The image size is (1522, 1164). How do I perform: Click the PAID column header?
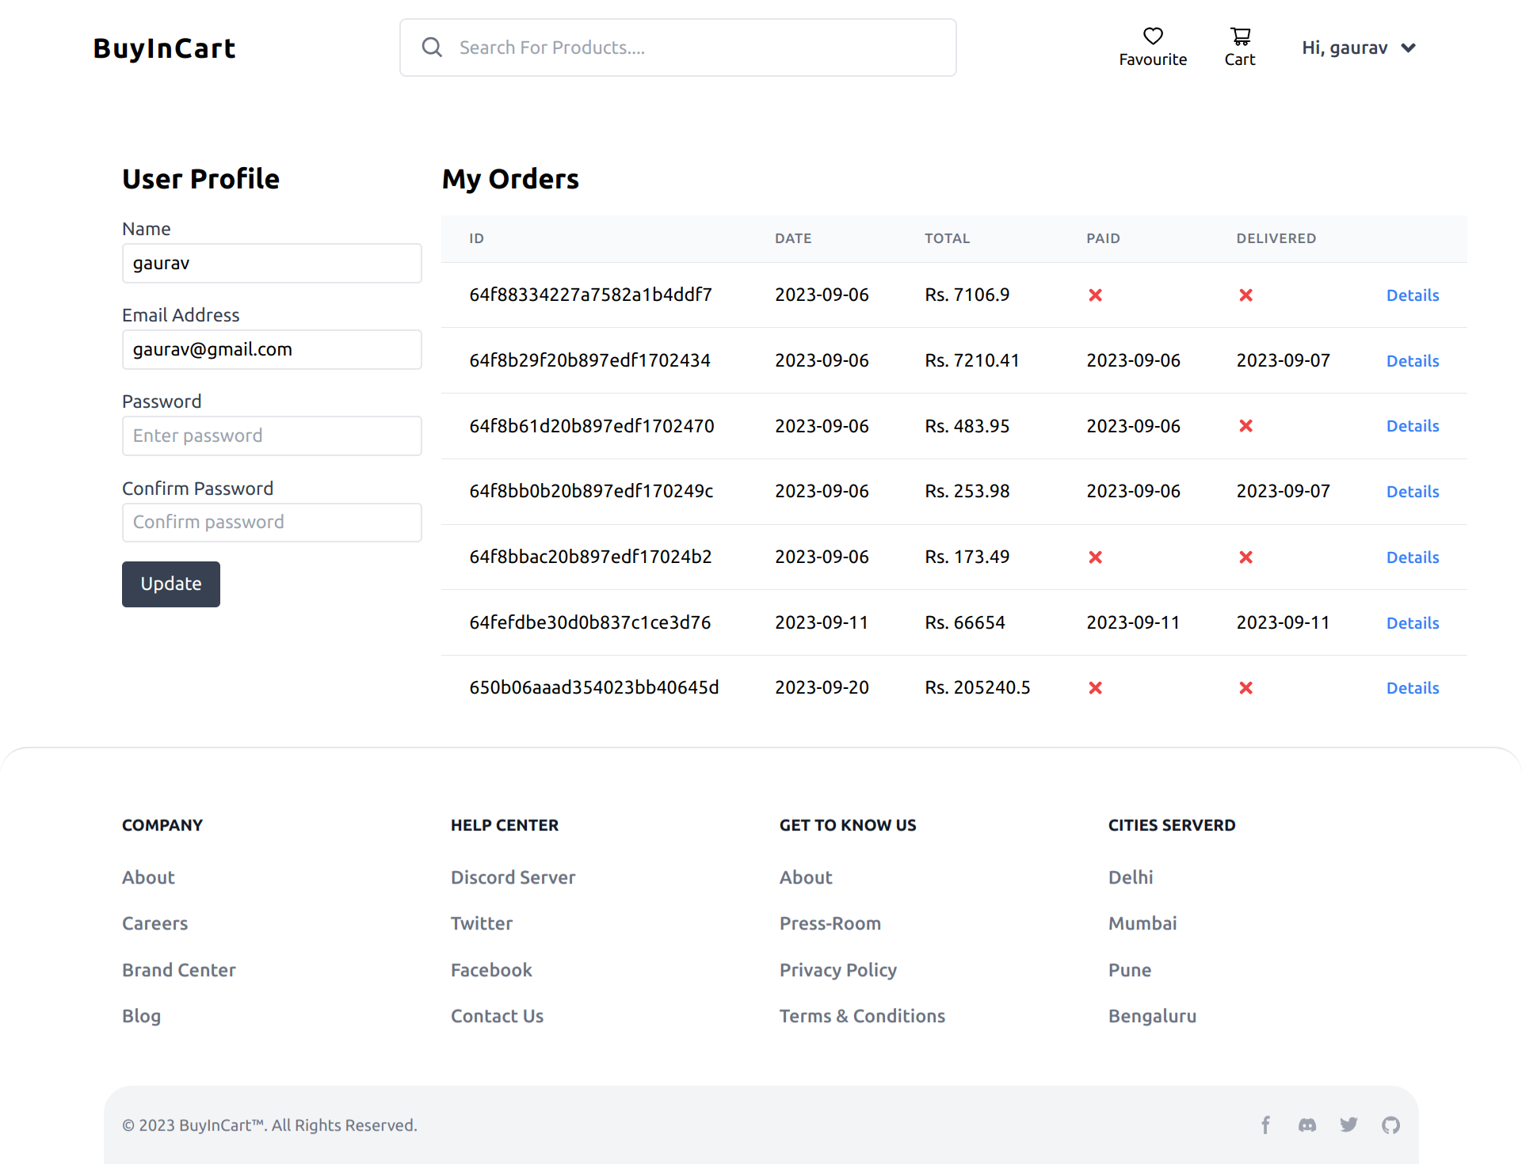click(x=1103, y=238)
